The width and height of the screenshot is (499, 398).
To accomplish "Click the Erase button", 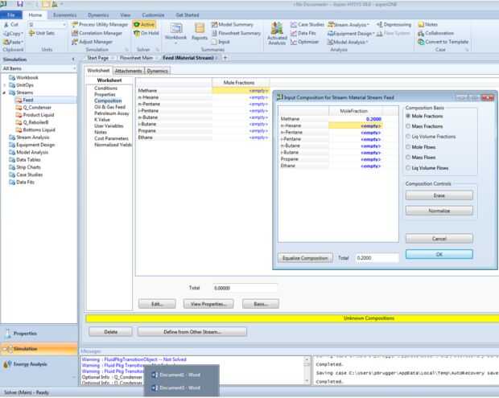I will pyautogui.click(x=439, y=195).
